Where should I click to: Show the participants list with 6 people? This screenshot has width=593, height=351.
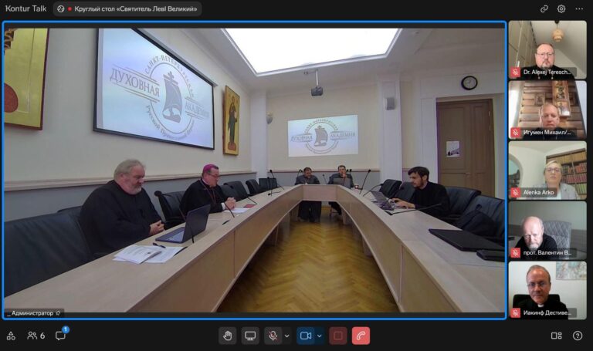[36, 335]
